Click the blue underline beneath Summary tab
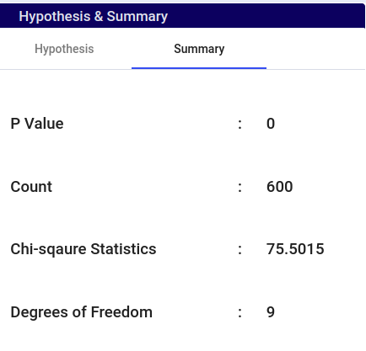The image size is (366, 351). (x=199, y=68)
